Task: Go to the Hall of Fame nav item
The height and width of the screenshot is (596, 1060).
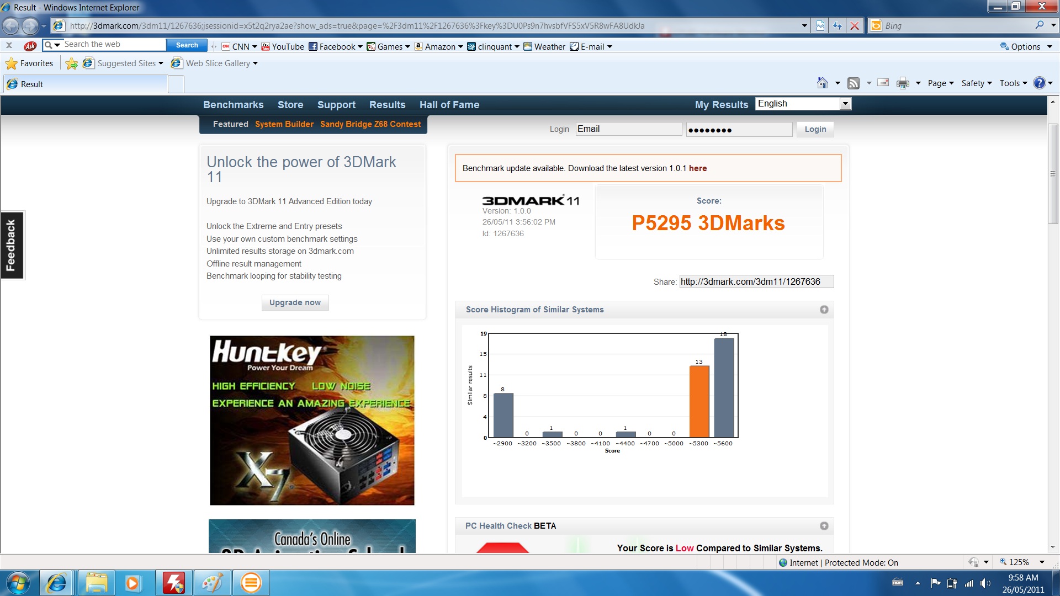Action: coord(449,105)
